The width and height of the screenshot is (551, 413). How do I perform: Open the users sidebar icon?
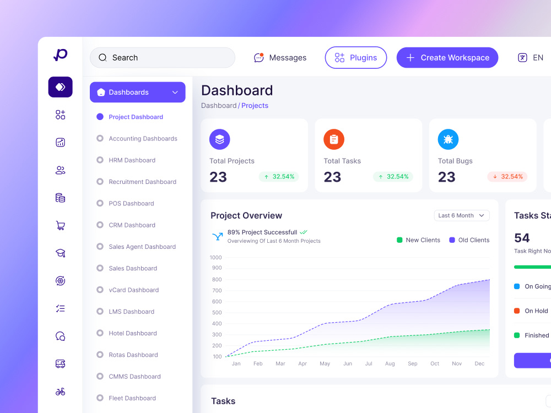click(x=61, y=170)
